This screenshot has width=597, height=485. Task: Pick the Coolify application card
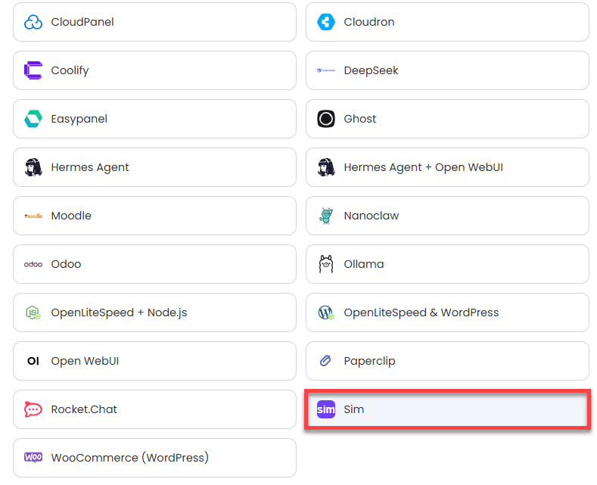pyautogui.click(x=154, y=70)
